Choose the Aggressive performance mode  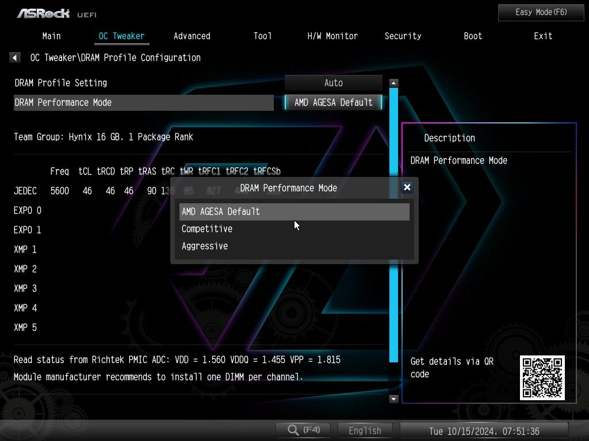point(294,246)
